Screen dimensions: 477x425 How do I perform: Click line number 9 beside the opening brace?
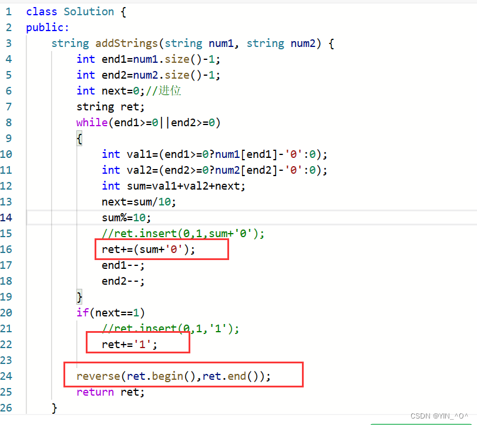[8, 138]
